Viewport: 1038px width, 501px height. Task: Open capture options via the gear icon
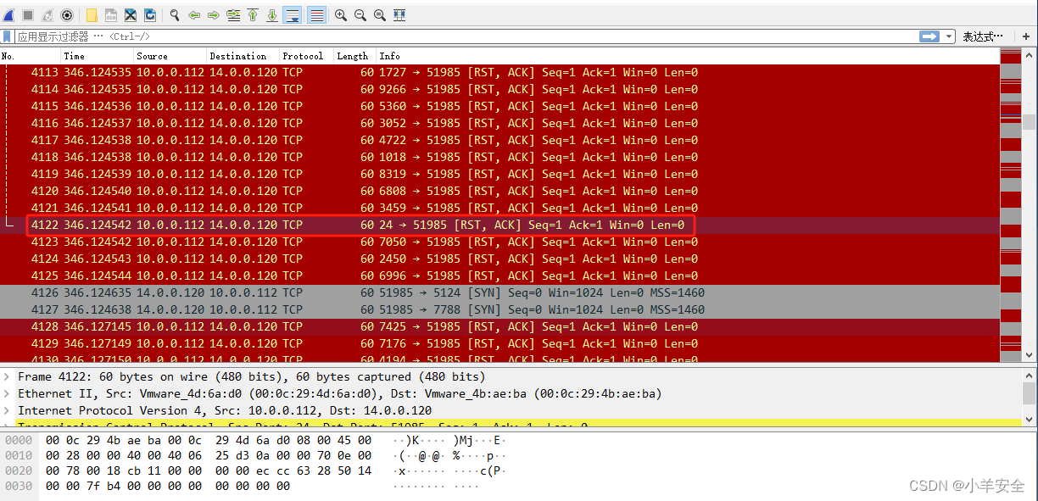click(68, 14)
